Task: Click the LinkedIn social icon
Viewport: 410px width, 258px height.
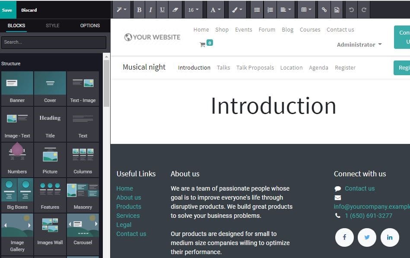Action: (x=390, y=237)
